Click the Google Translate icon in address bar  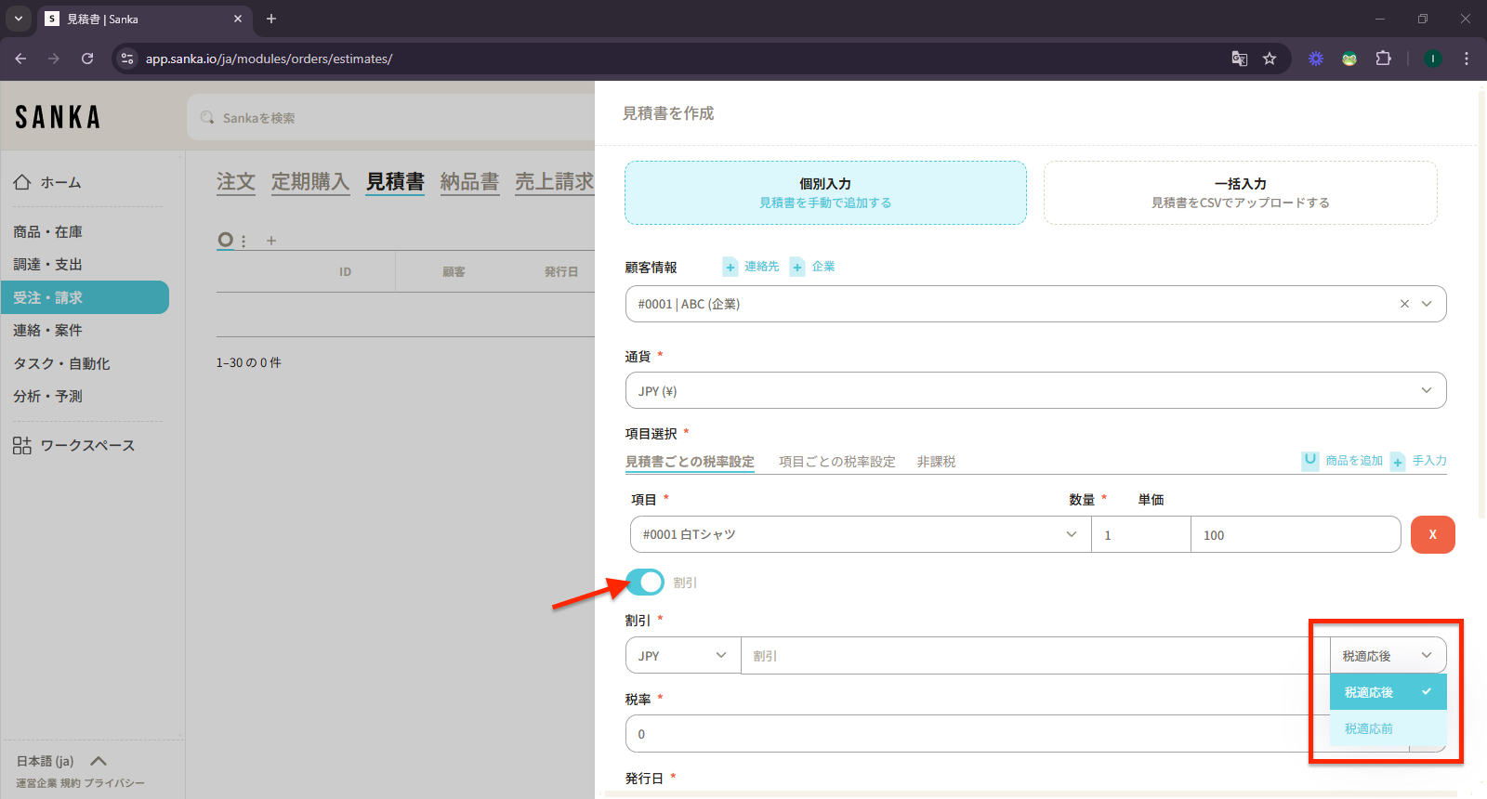(1239, 59)
